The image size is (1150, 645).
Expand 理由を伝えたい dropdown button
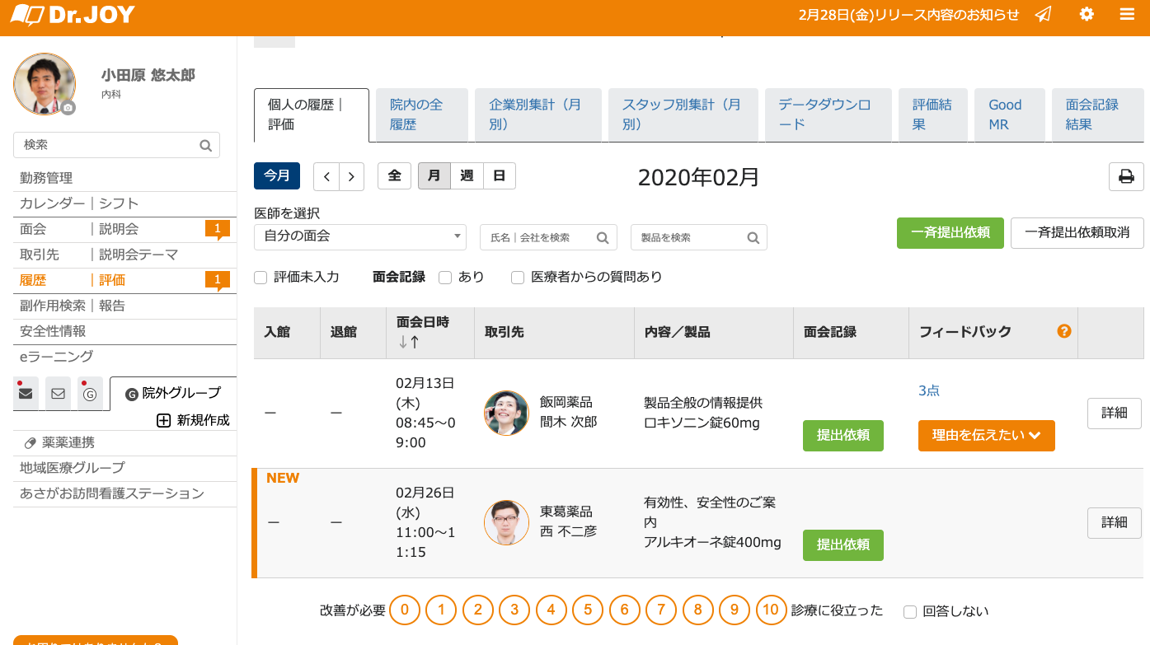[x=987, y=435]
